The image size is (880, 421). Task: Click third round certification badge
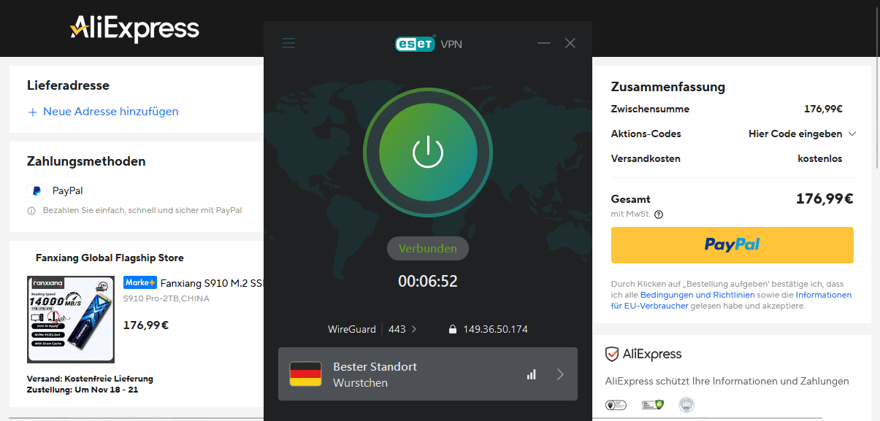point(686,404)
